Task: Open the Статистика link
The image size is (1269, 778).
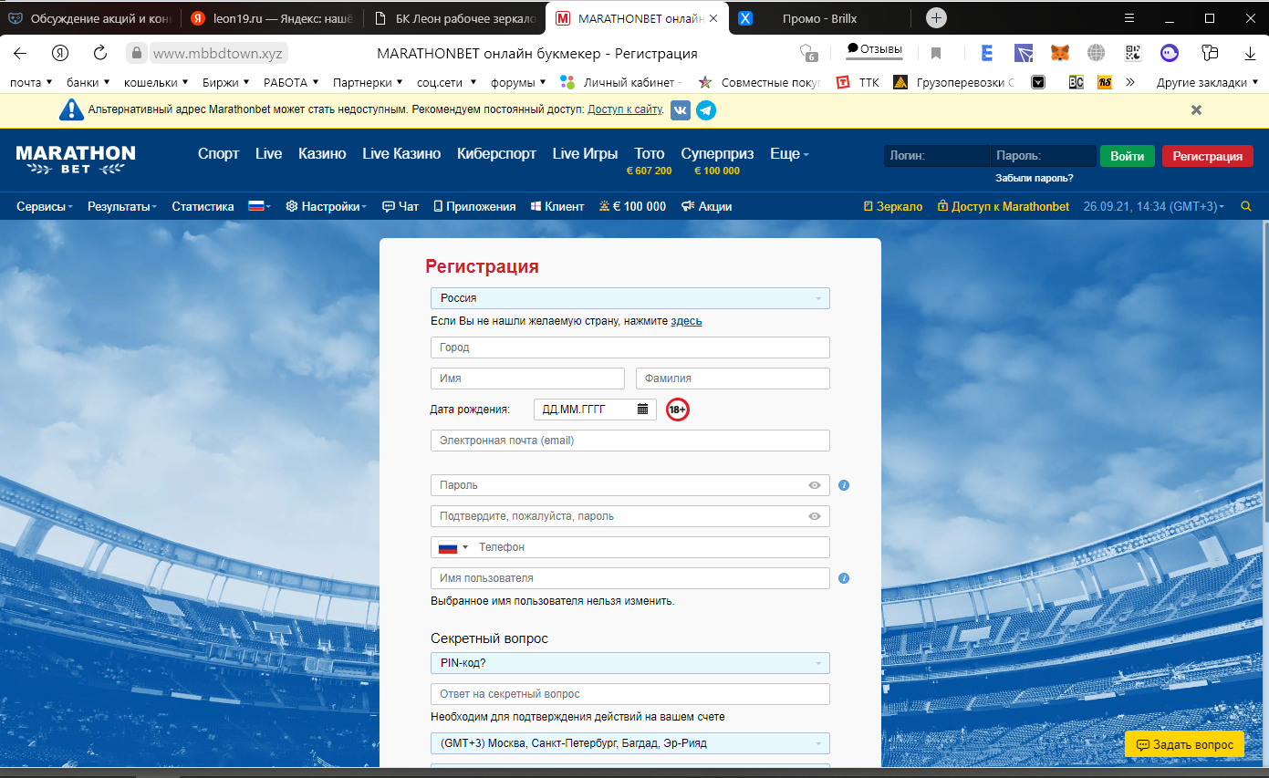Action: click(x=203, y=207)
